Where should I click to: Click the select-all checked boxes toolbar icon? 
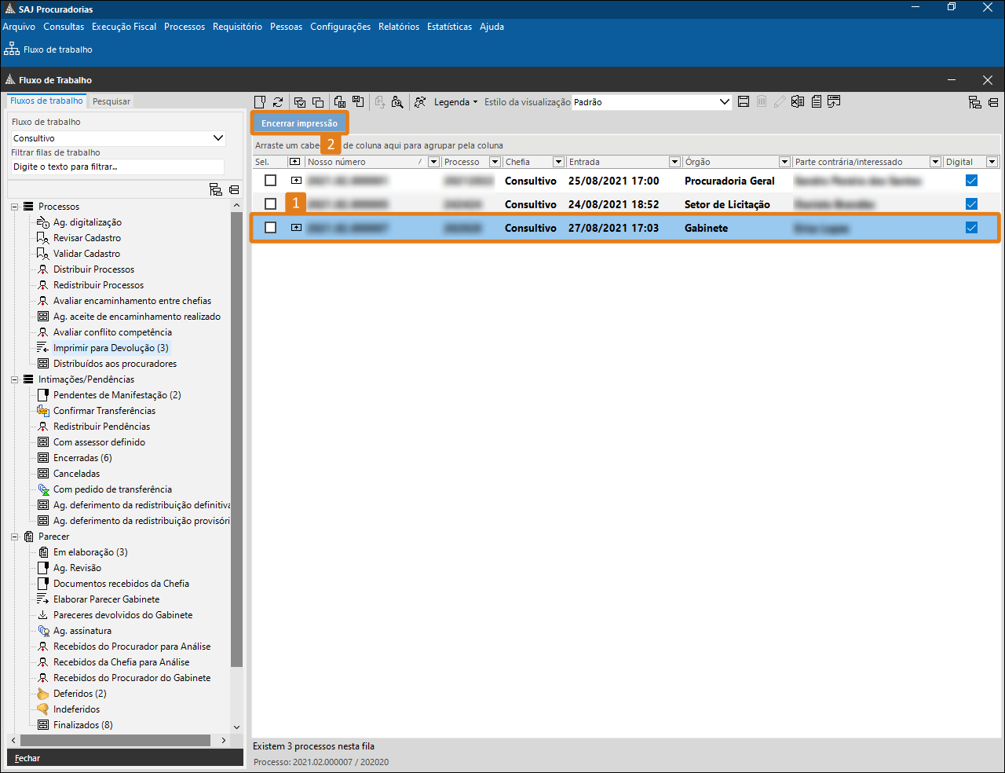coord(299,102)
